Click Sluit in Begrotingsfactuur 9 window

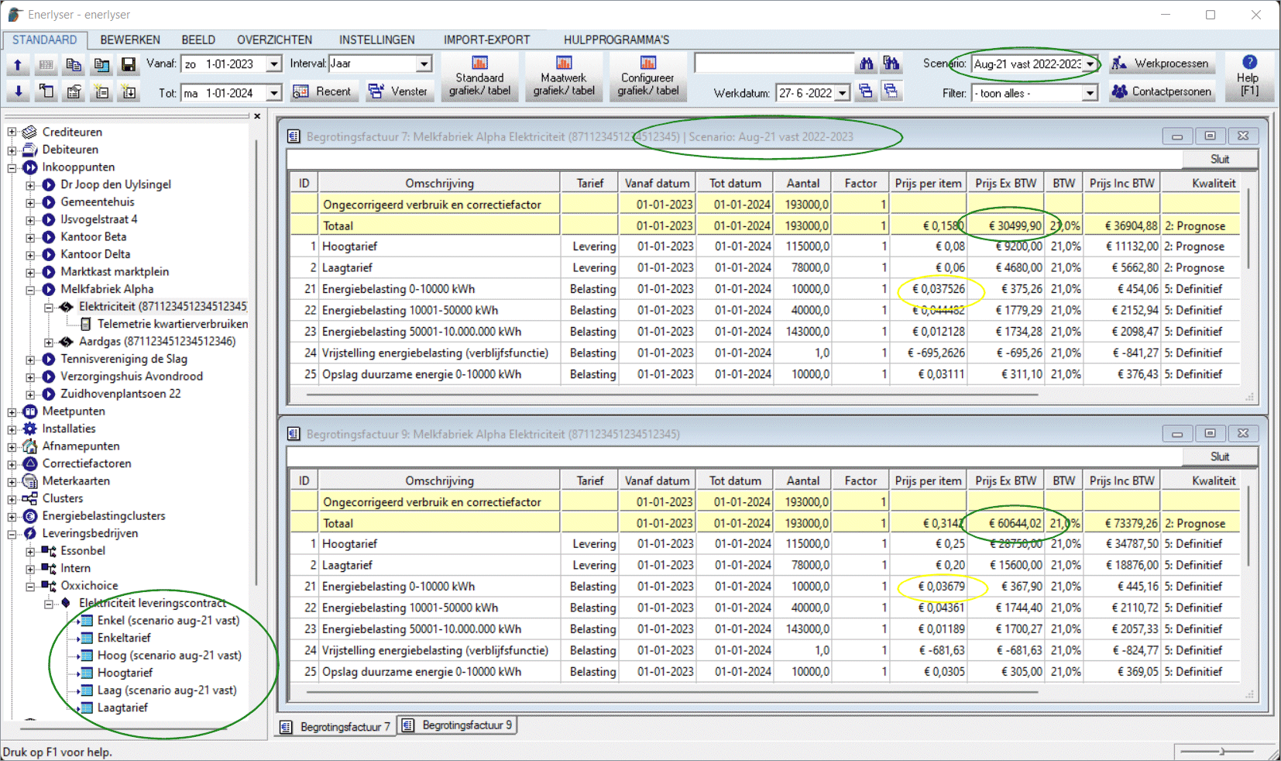(1220, 456)
